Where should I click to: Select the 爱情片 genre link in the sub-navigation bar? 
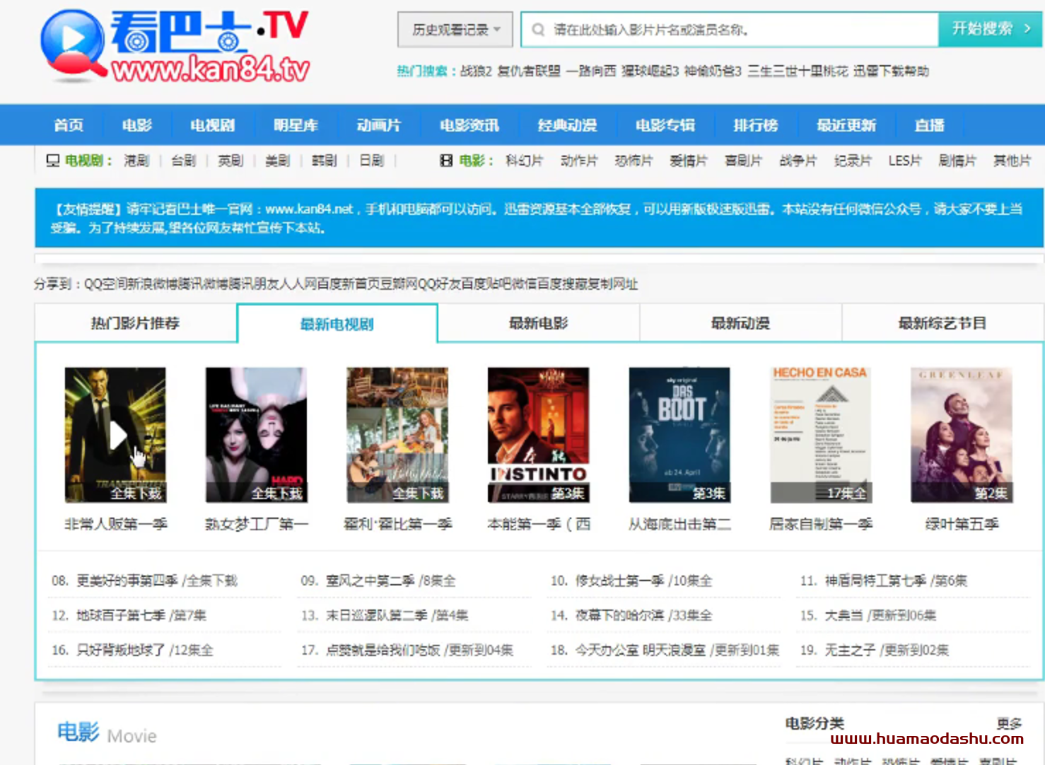click(x=689, y=160)
